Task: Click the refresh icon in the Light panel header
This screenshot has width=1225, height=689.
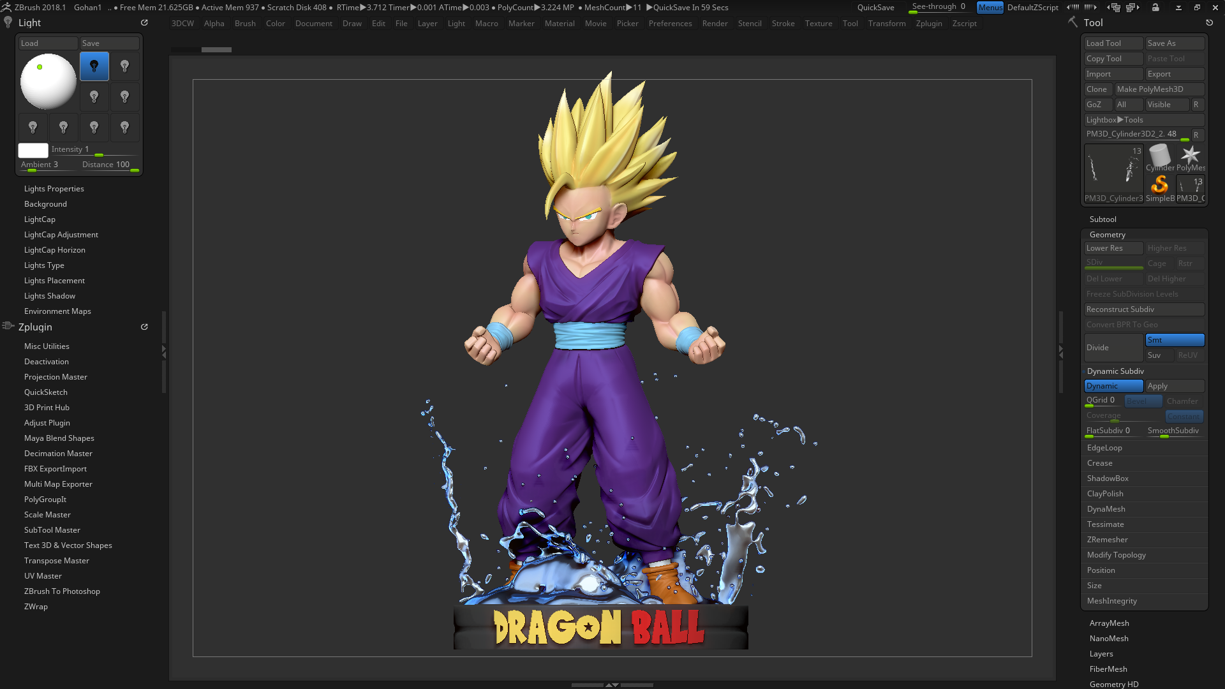Action: [x=144, y=22]
